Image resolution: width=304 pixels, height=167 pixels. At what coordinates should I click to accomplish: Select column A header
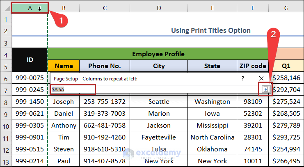(30, 8)
